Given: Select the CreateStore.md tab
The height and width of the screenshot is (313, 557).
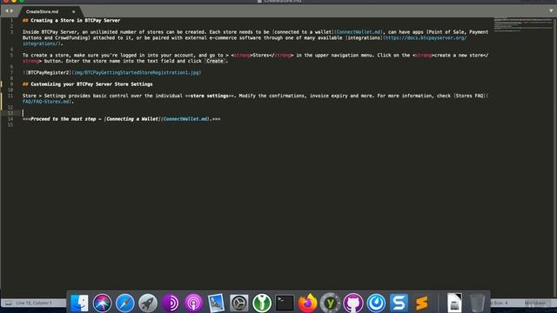Looking at the screenshot, I should (x=42, y=11).
